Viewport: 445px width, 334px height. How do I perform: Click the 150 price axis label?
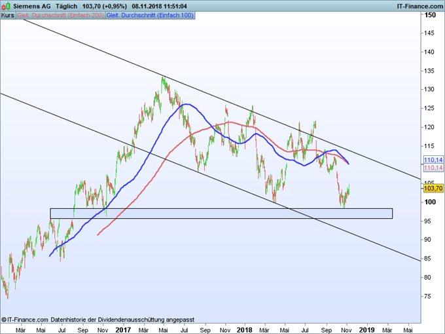click(430, 15)
